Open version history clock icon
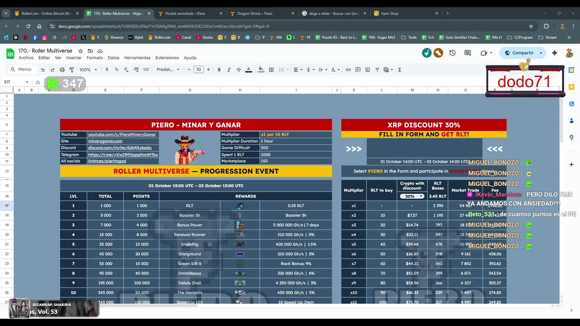This screenshot has height=326, width=580. point(452,53)
